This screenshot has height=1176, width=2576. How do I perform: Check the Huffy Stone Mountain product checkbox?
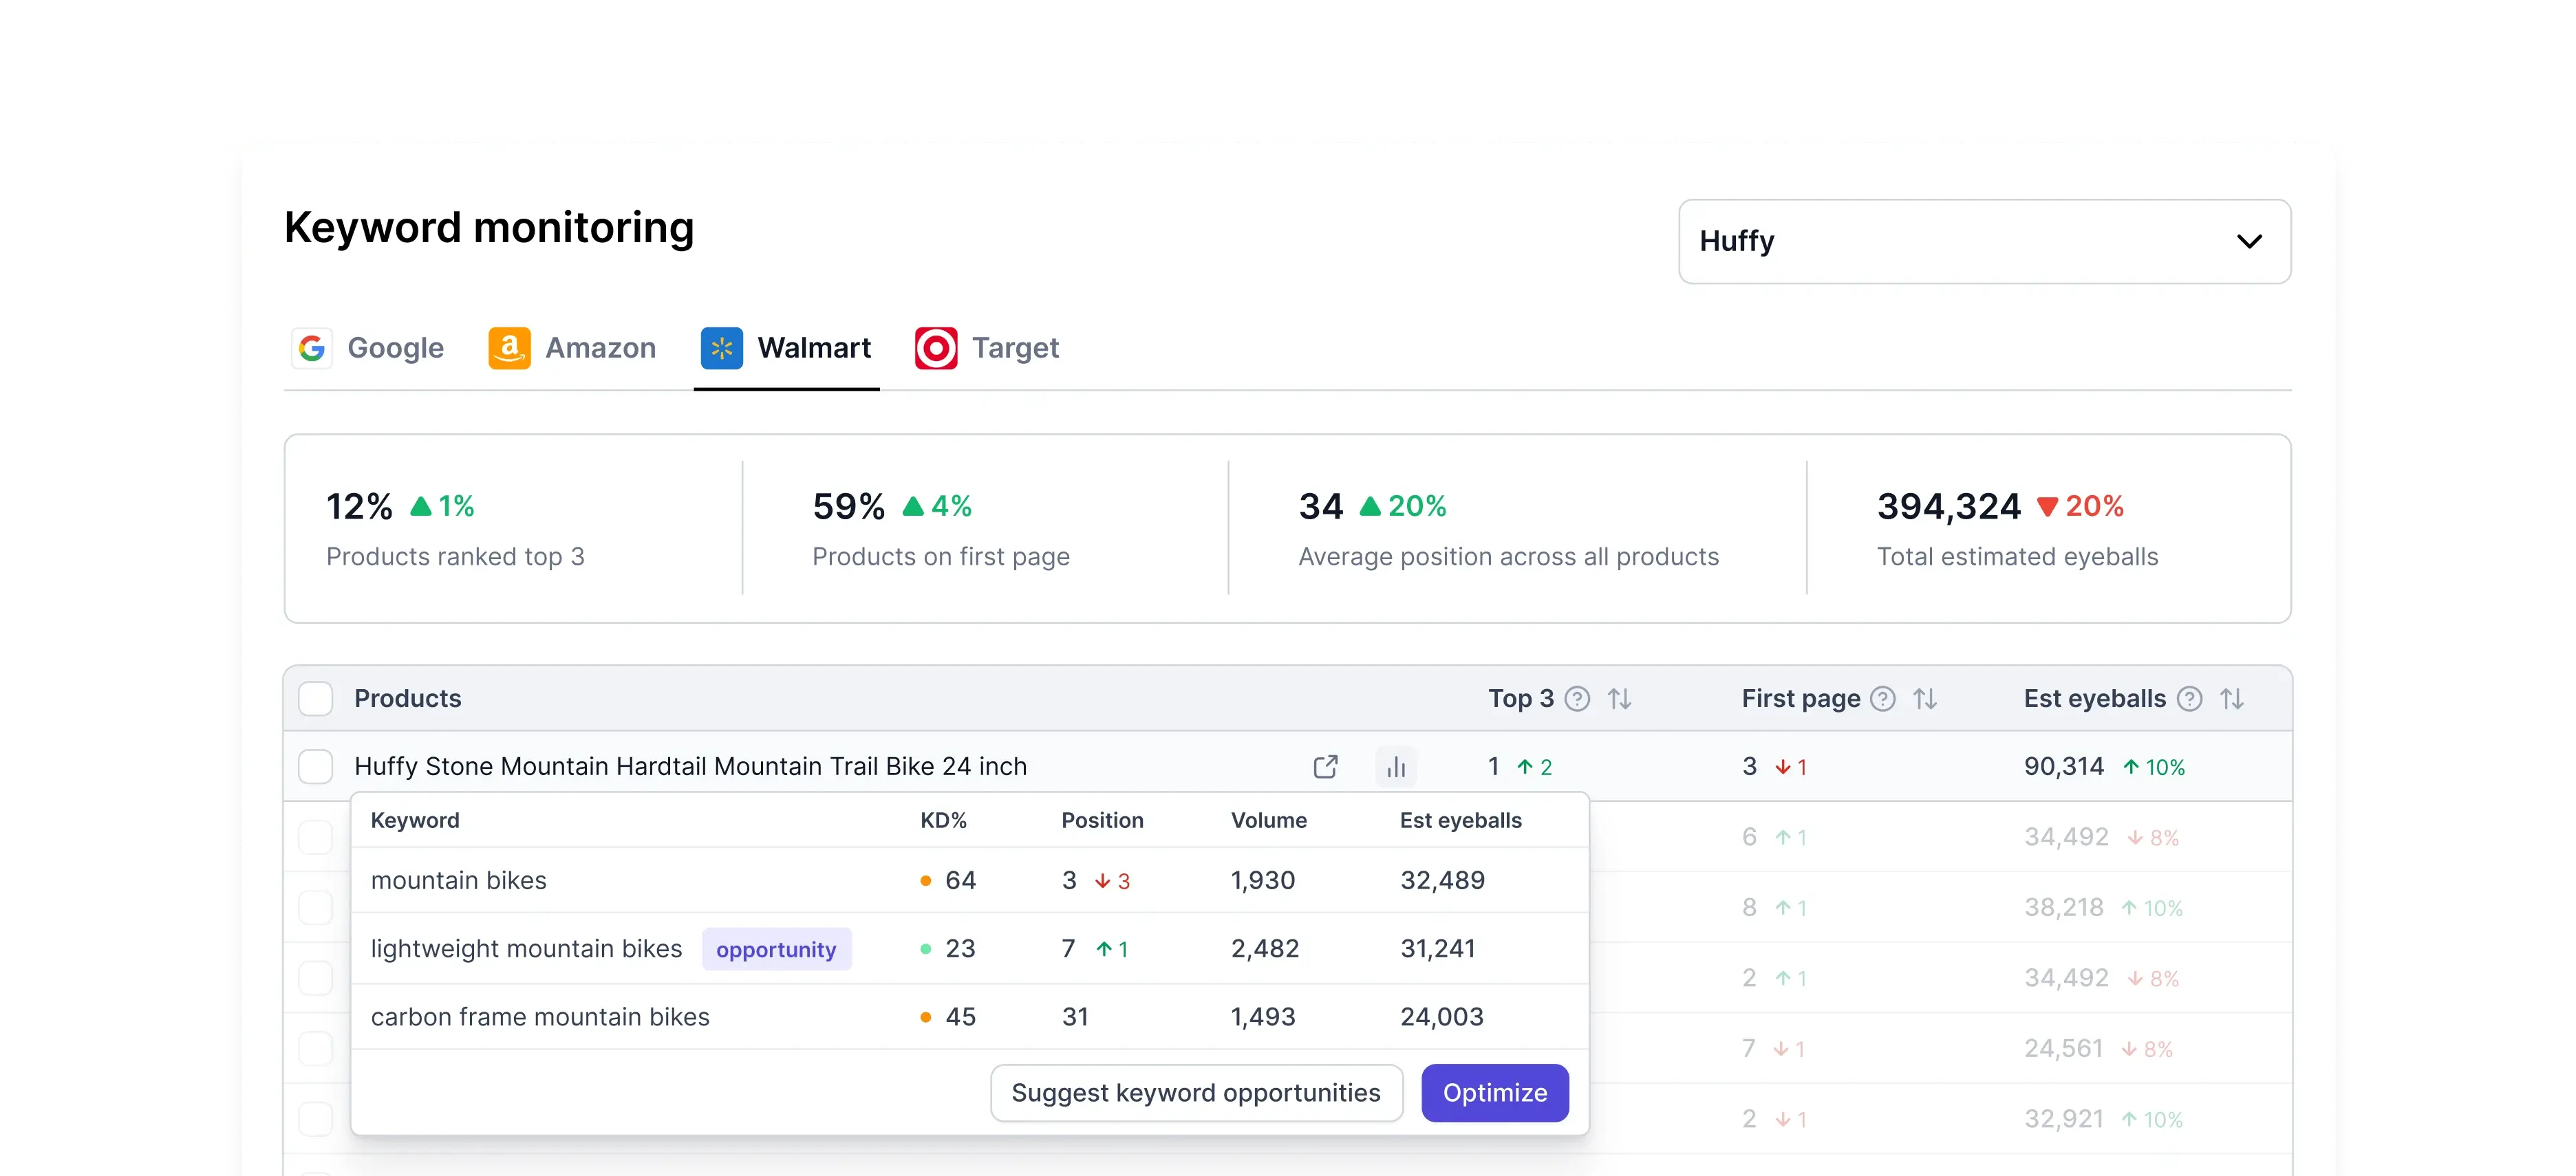coord(316,766)
